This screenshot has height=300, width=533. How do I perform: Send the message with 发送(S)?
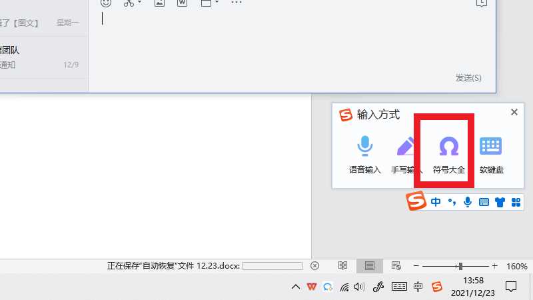click(x=468, y=78)
